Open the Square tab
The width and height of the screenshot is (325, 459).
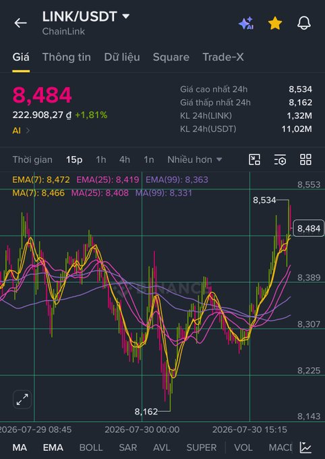click(171, 57)
